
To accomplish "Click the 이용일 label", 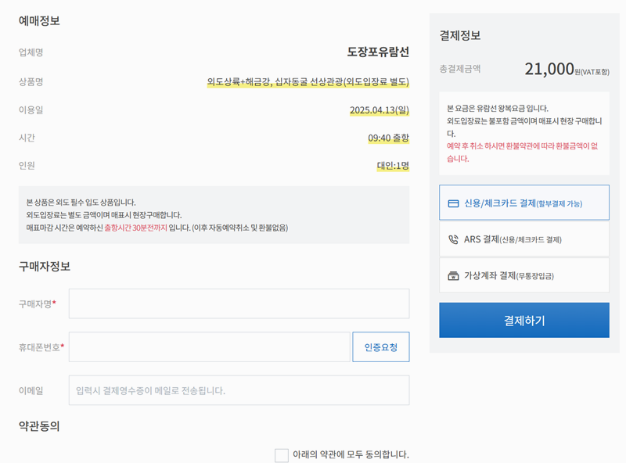I will click(x=31, y=109).
